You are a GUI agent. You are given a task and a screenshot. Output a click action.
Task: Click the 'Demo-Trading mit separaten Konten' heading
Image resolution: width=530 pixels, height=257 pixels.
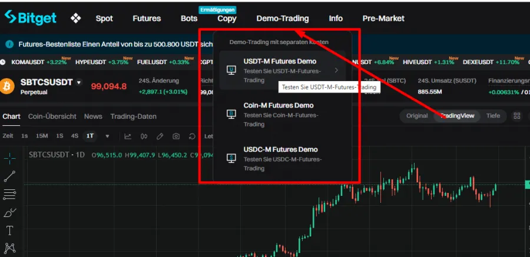click(x=279, y=42)
